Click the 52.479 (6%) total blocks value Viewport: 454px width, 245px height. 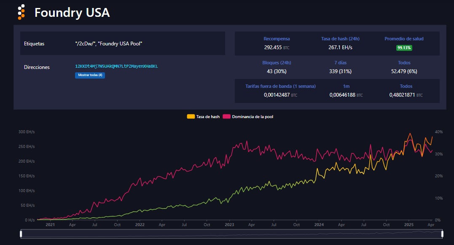tap(403, 71)
